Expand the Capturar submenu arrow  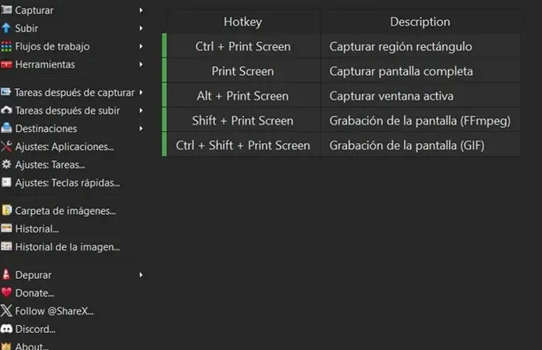[x=141, y=10]
